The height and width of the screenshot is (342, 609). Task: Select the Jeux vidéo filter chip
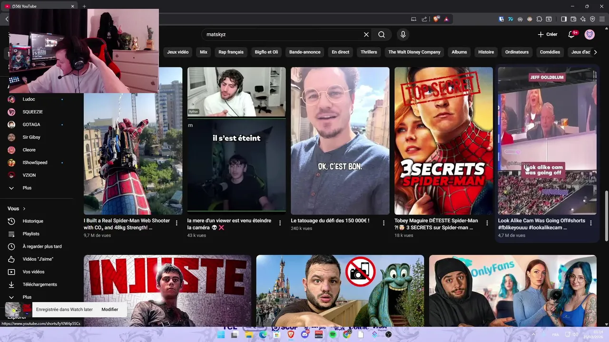pos(178,52)
